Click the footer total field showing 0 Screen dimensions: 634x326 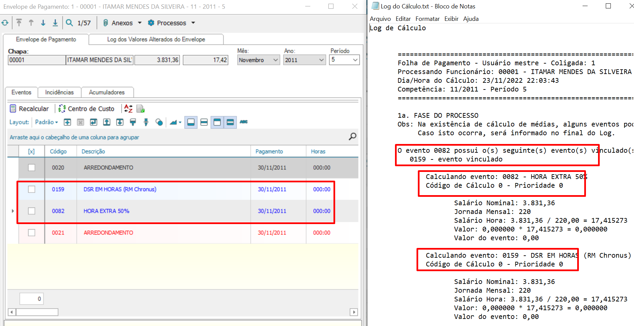click(32, 299)
